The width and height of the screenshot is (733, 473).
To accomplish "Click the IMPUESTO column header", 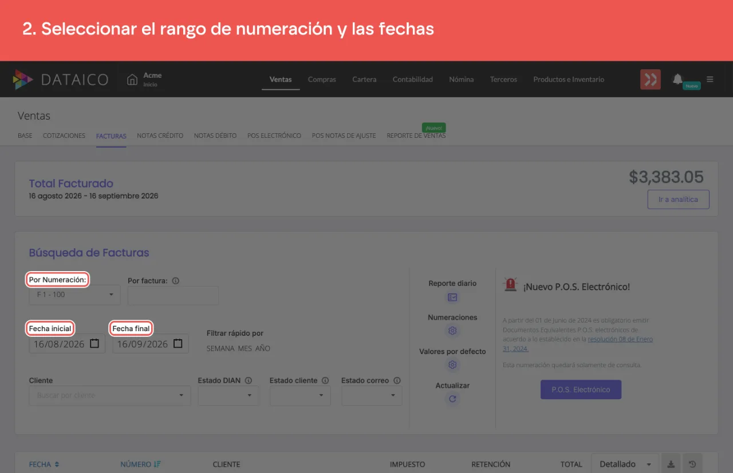I will point(407,464).
